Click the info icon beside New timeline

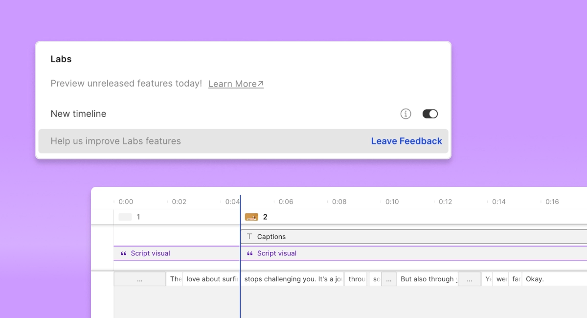click(x=406, y=114)
